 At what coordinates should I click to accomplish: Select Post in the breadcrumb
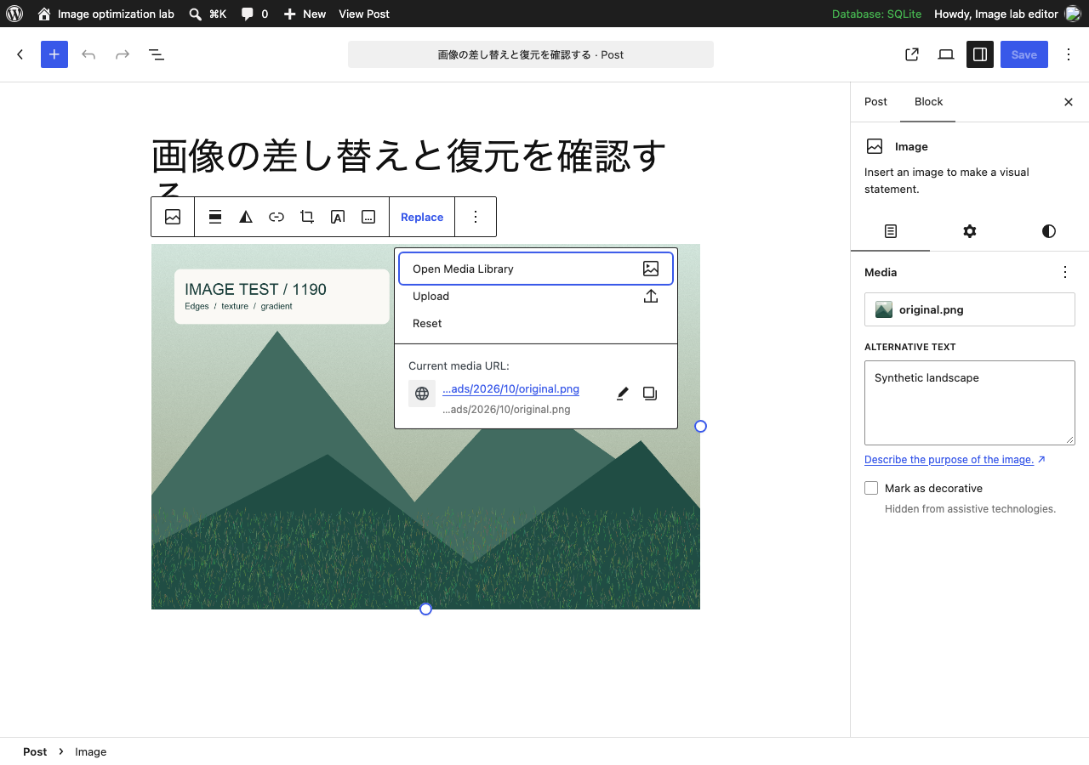click(35, 751)
